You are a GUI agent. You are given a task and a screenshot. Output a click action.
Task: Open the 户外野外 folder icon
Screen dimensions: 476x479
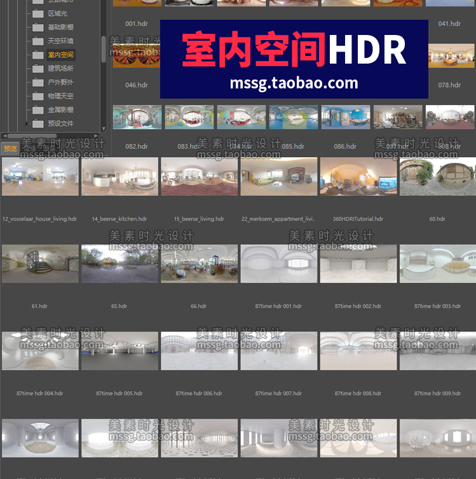point(38,83)
